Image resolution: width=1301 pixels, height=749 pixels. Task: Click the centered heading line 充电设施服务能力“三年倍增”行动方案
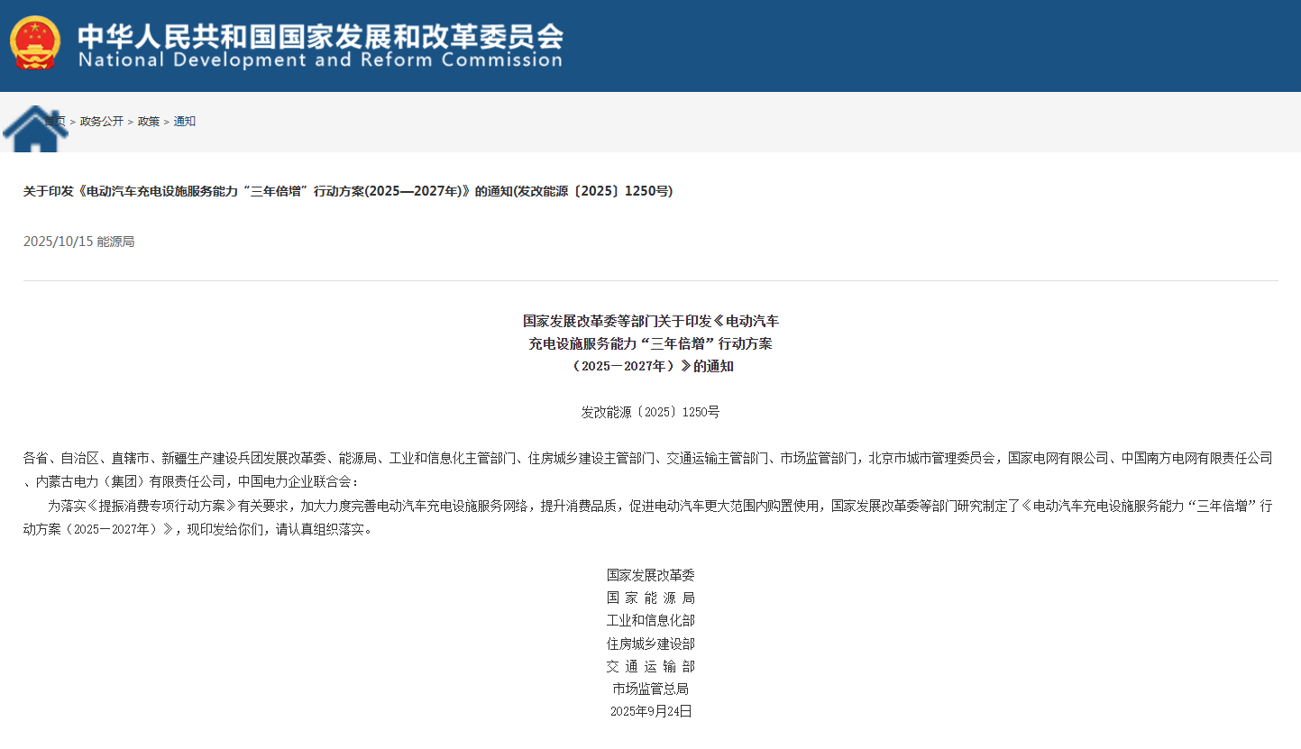[650, 343]
